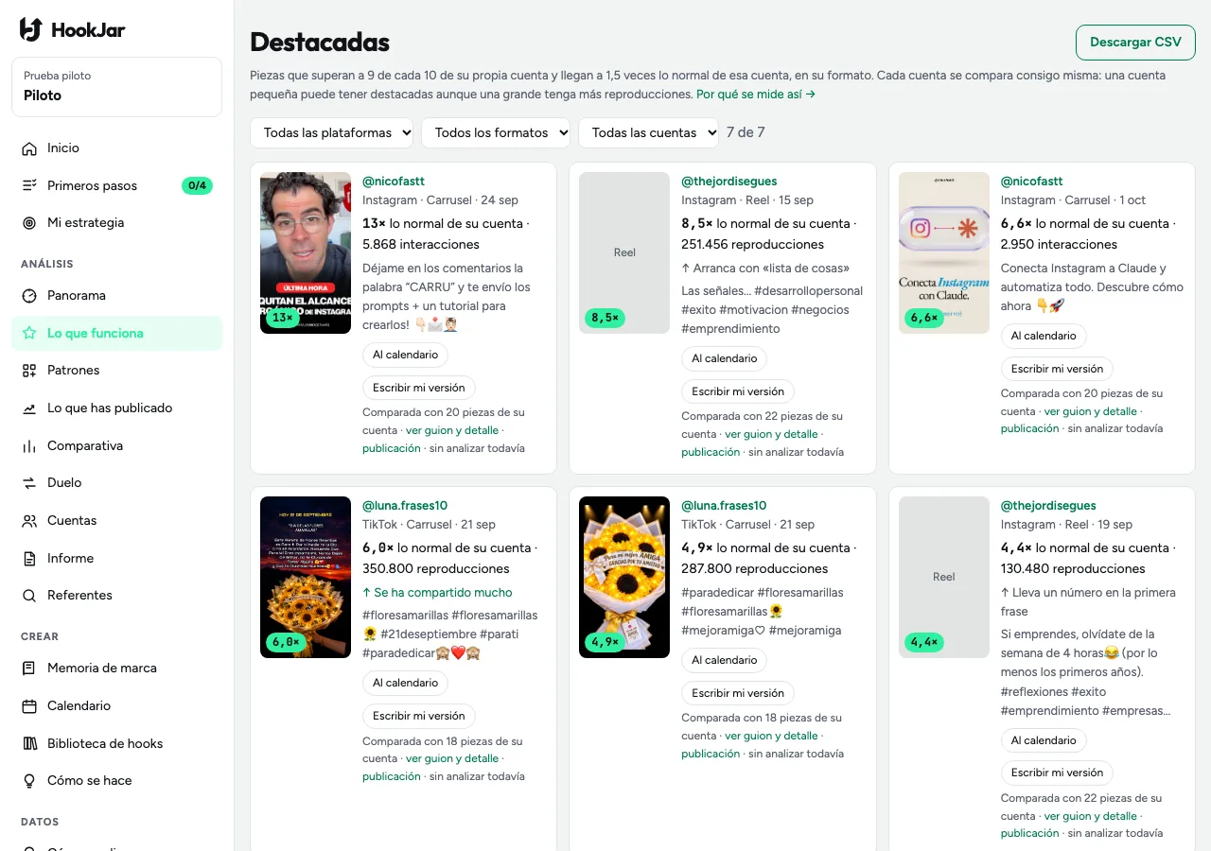Click the Cuentas people icon
The width and height of the screenshot is (1211, 851).
pos(29,521)
